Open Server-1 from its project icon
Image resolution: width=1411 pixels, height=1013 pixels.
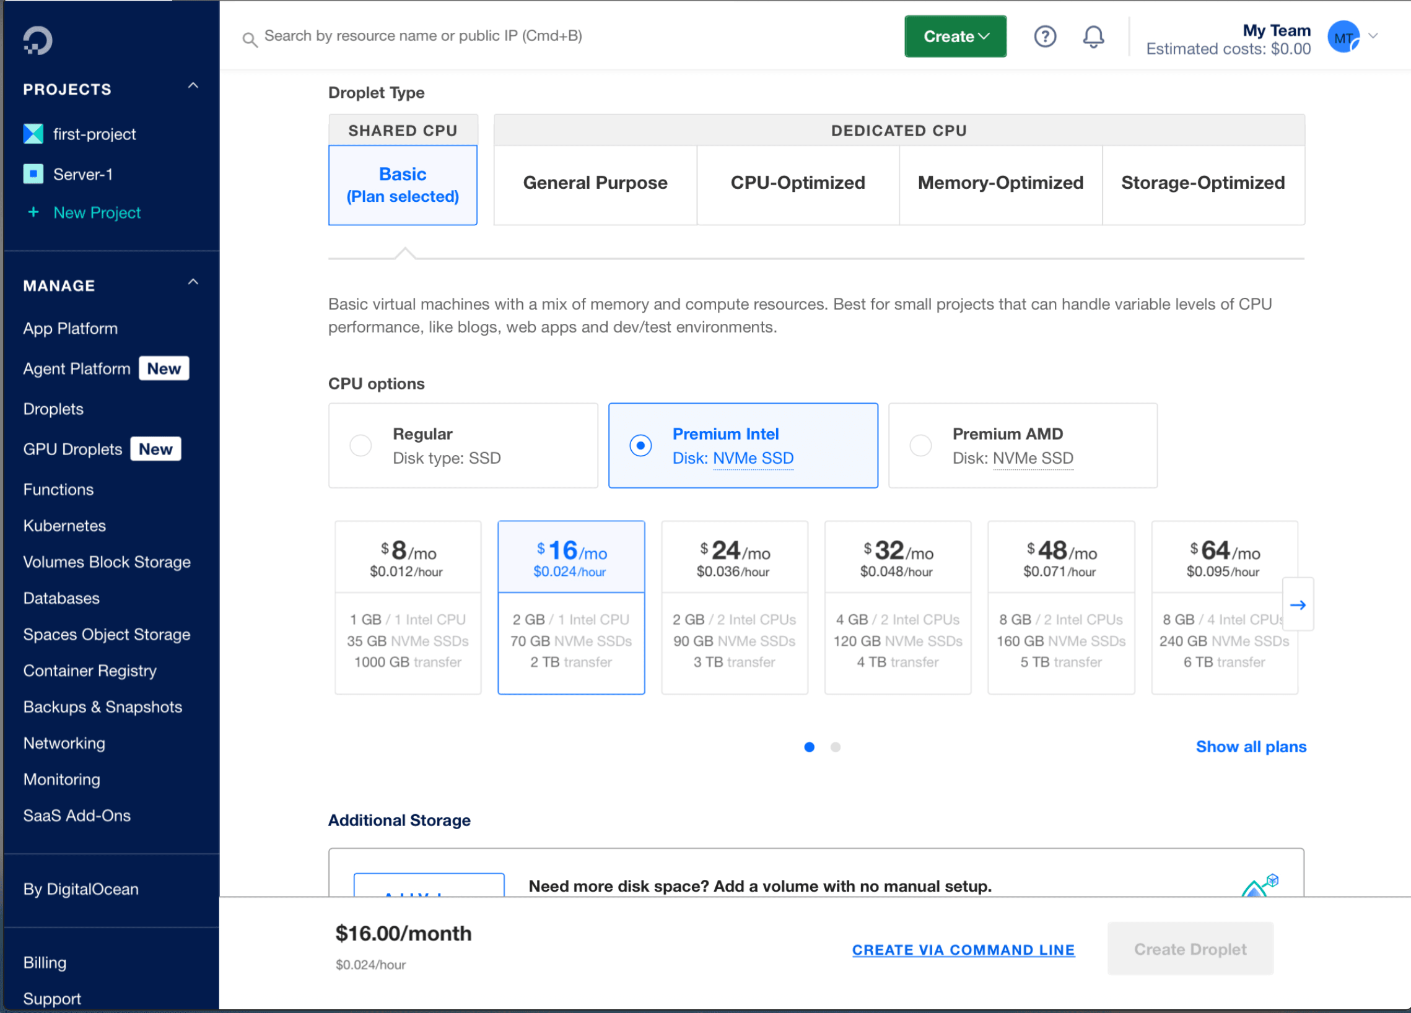33,174
